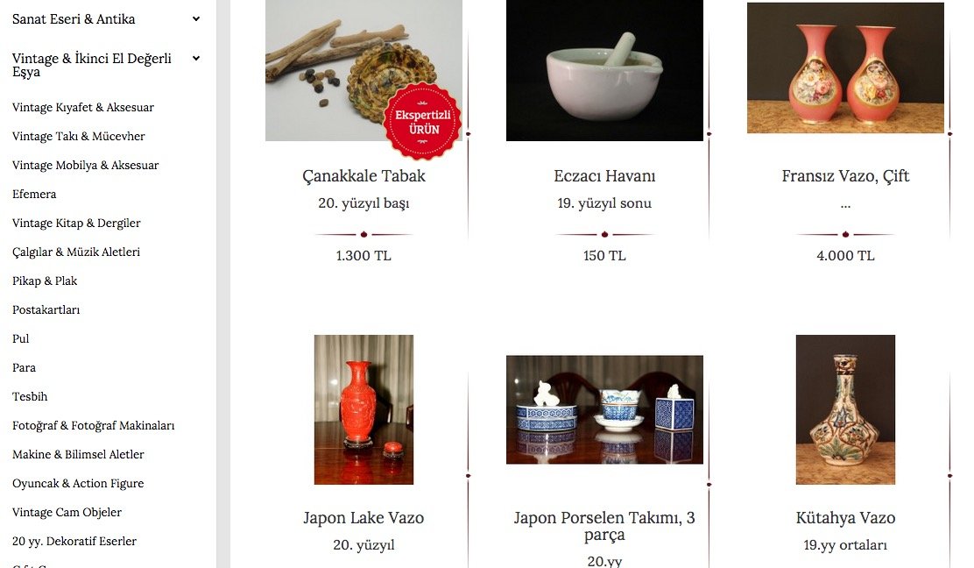
Task: Select Vintage Kıyafet & Aksesuar category
Action: [83, 108]
